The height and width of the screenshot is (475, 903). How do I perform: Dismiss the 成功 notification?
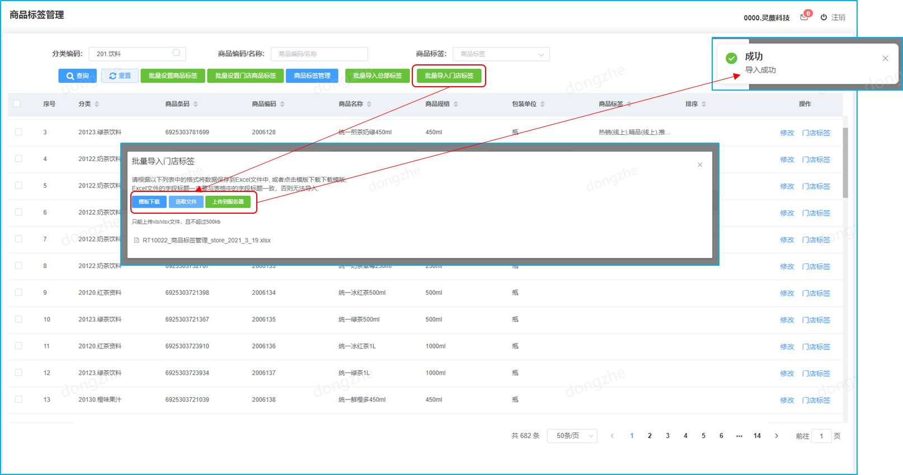point(885,58)
